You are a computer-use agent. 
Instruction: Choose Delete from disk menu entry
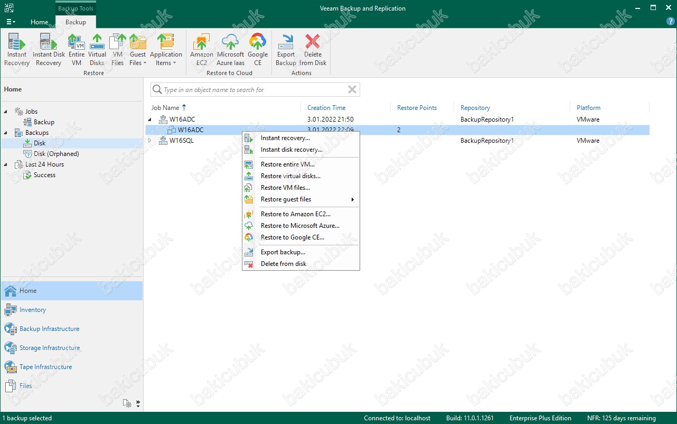[301, 264]
